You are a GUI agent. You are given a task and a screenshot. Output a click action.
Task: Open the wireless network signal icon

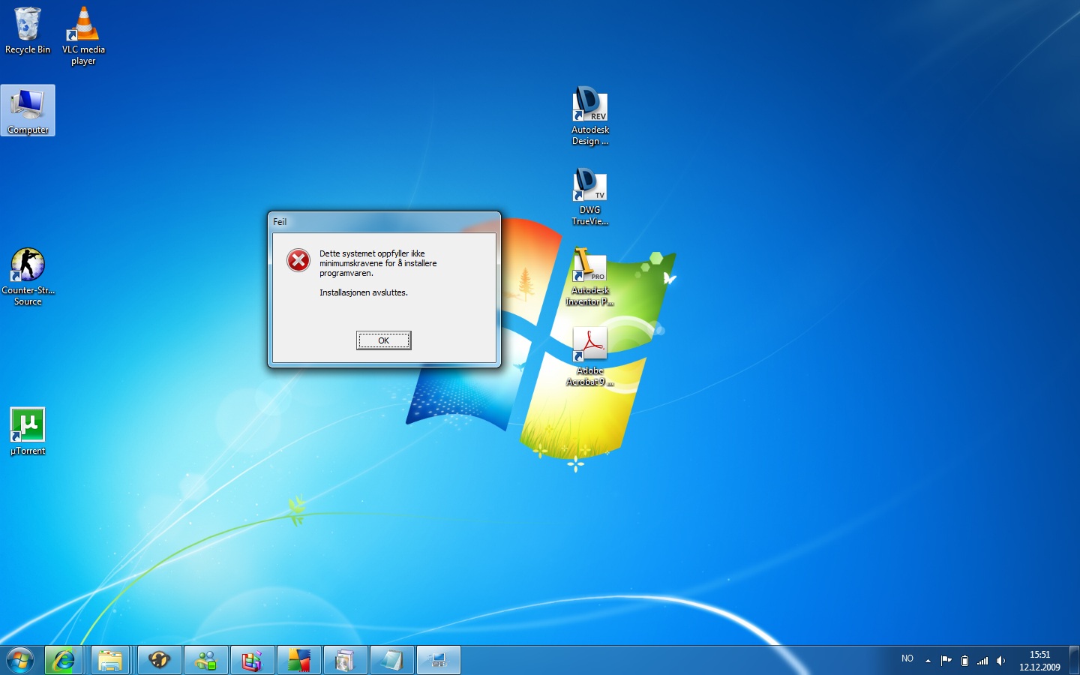point(982,661)
